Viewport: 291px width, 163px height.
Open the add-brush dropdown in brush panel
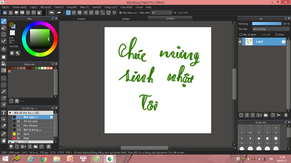point(25,147)
